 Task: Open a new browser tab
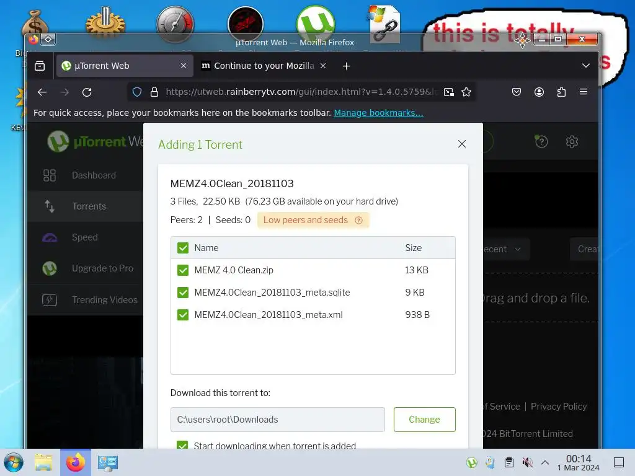pyautogui.click(x=346, y=66)
